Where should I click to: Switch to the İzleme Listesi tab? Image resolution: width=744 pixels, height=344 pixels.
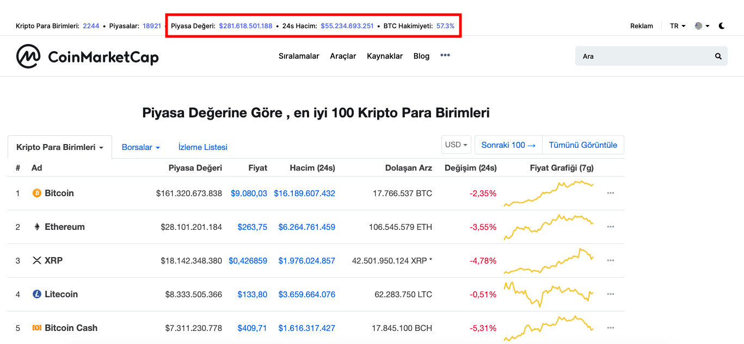pos(203,147)
